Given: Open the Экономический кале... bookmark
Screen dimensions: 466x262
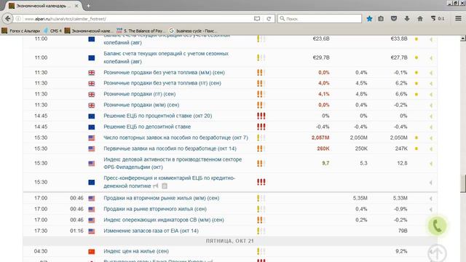Looking at the screenshot, I should coord(89,31).
